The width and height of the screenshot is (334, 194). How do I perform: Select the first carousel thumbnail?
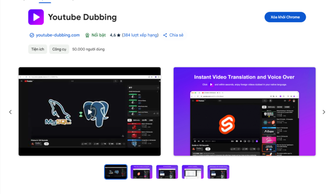[x=116, y=172]
